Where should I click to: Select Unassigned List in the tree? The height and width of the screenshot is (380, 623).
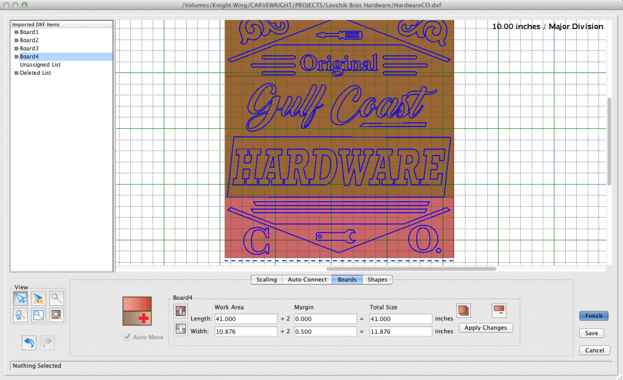click(40, 64)
